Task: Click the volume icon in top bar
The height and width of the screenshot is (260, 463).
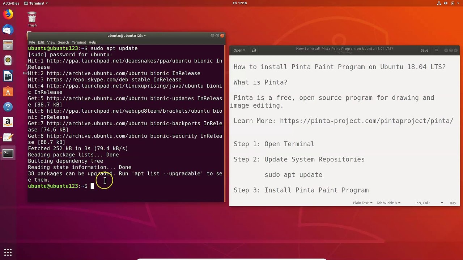Action: point(446,3)
